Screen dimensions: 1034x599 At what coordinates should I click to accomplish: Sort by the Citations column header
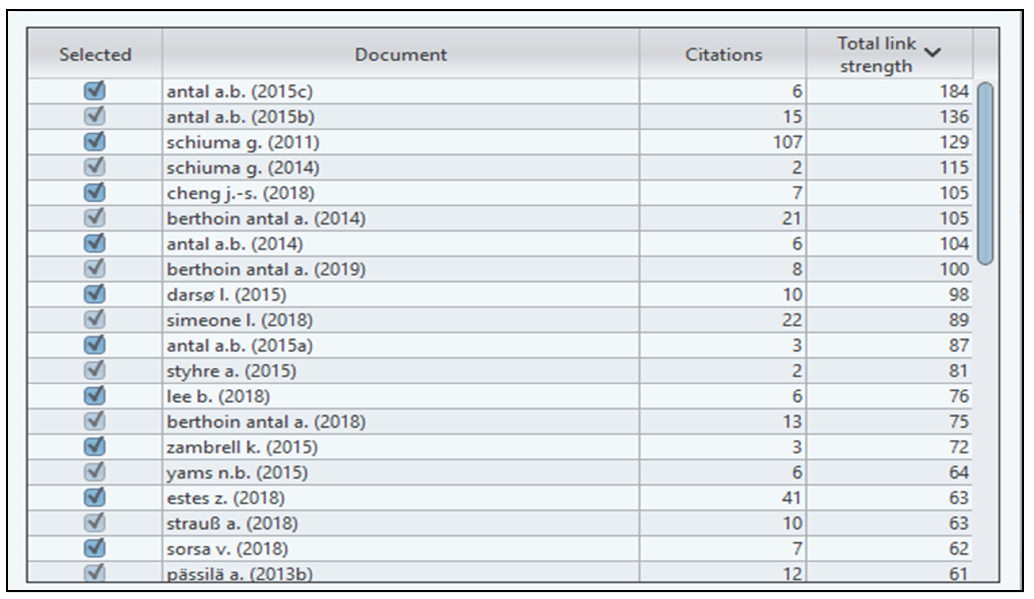[723, 55]
